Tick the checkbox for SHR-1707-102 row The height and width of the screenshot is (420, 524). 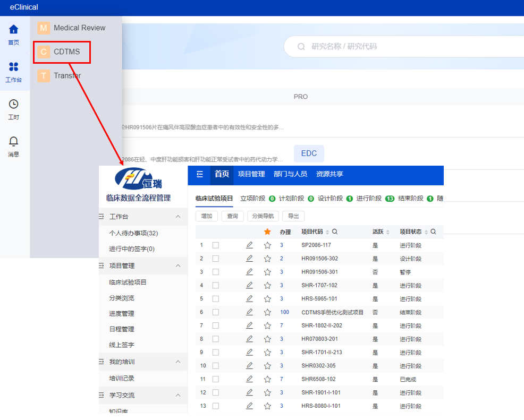click(x=216, y=285)
